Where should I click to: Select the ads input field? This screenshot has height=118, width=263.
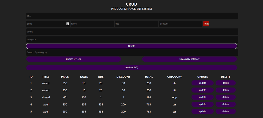(x=137, y=24)
